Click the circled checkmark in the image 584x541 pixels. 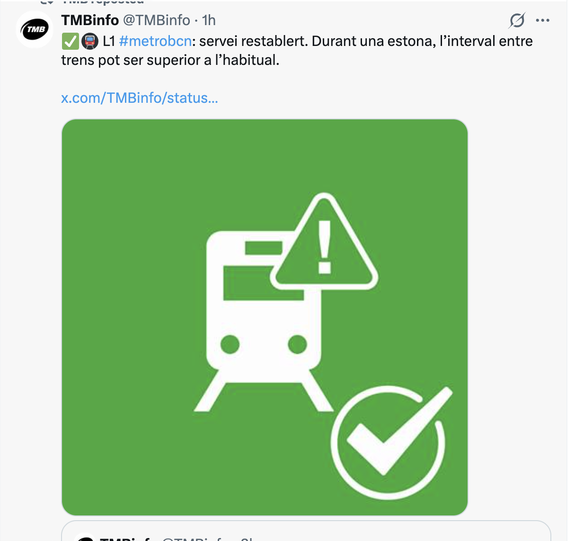click(389, 441)
